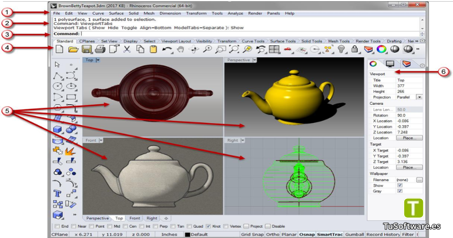Select the Polyline tool in sidebar
Screen dimensions: 453x238
click(58, 76)
